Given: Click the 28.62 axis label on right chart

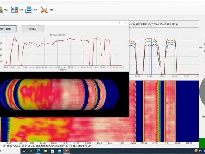Looking at the screenshot, I should click(150, 76).
